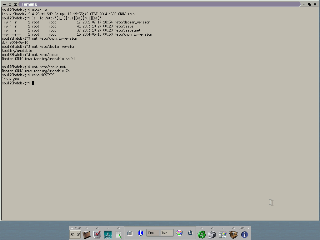
Task: Click the left panel move handle
Action: pos(77,228)
